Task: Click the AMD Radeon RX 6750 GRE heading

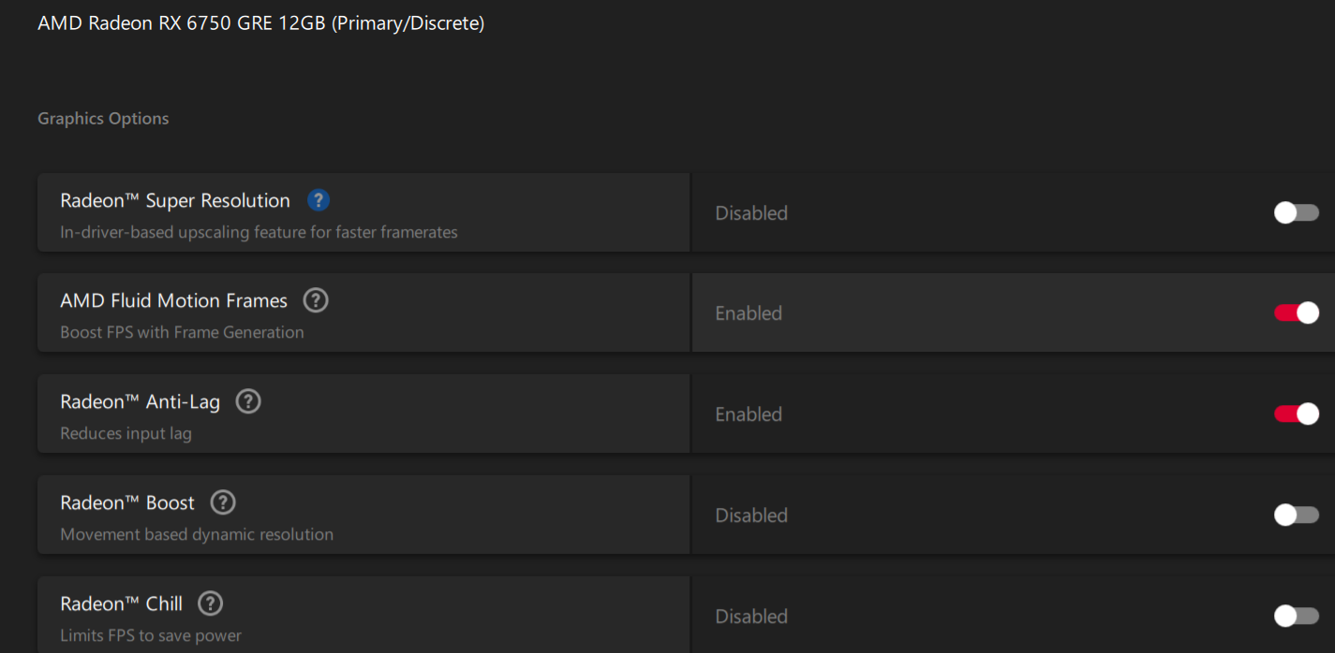Action: tap(260, 23)
